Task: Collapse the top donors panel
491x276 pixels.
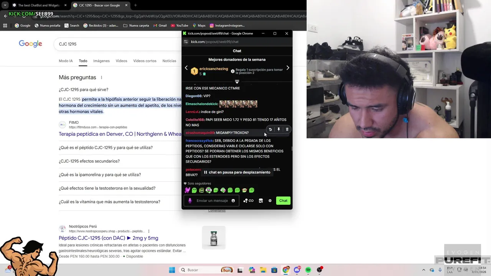Action: [x=237, y=82]
